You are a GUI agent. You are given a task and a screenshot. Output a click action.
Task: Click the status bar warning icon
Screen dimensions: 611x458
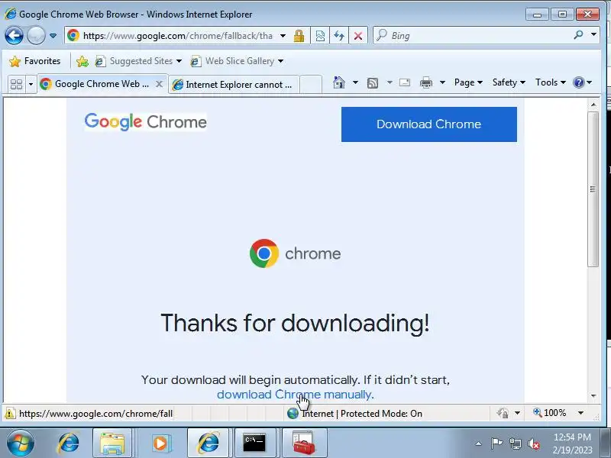point(10,413)
